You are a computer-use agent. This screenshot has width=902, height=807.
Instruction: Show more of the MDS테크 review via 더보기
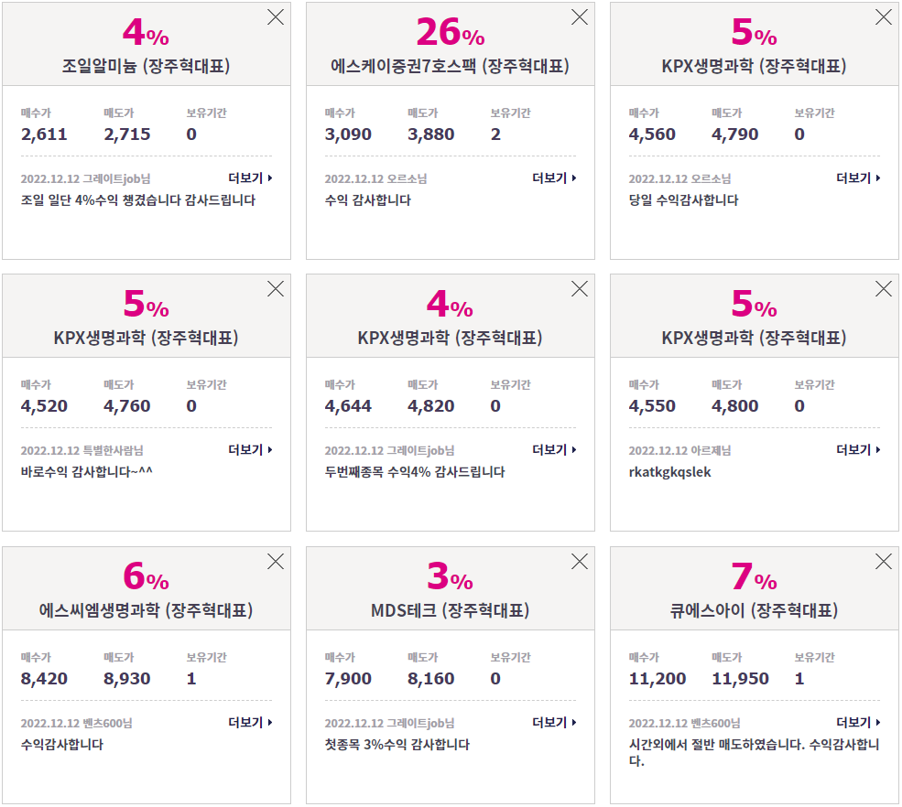coord(554,722)
